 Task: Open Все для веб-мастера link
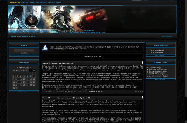[x=158, y=69]
